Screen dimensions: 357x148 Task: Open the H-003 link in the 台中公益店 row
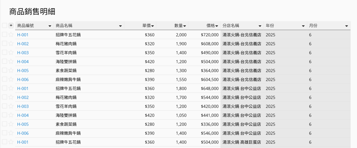click(23, 106)
